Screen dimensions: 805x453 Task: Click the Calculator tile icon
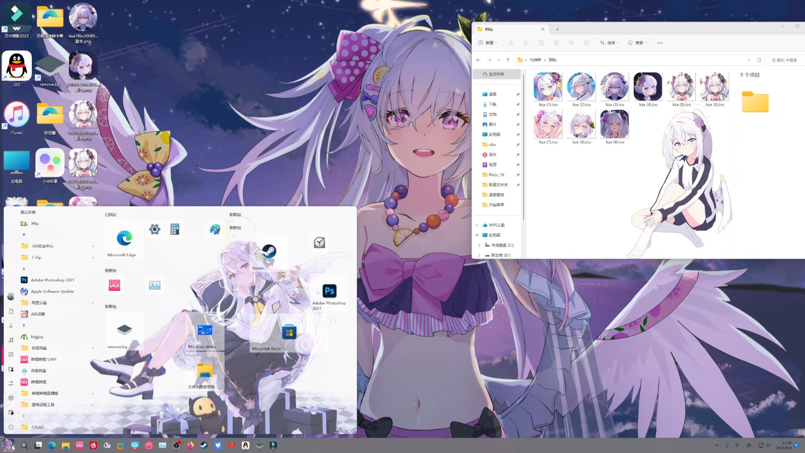point(175,229)
